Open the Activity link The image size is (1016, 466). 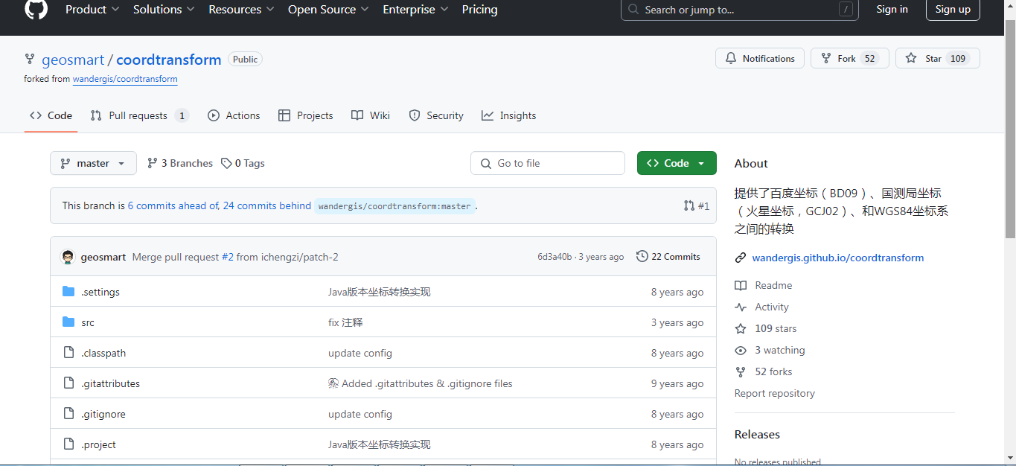pos(761,307)
